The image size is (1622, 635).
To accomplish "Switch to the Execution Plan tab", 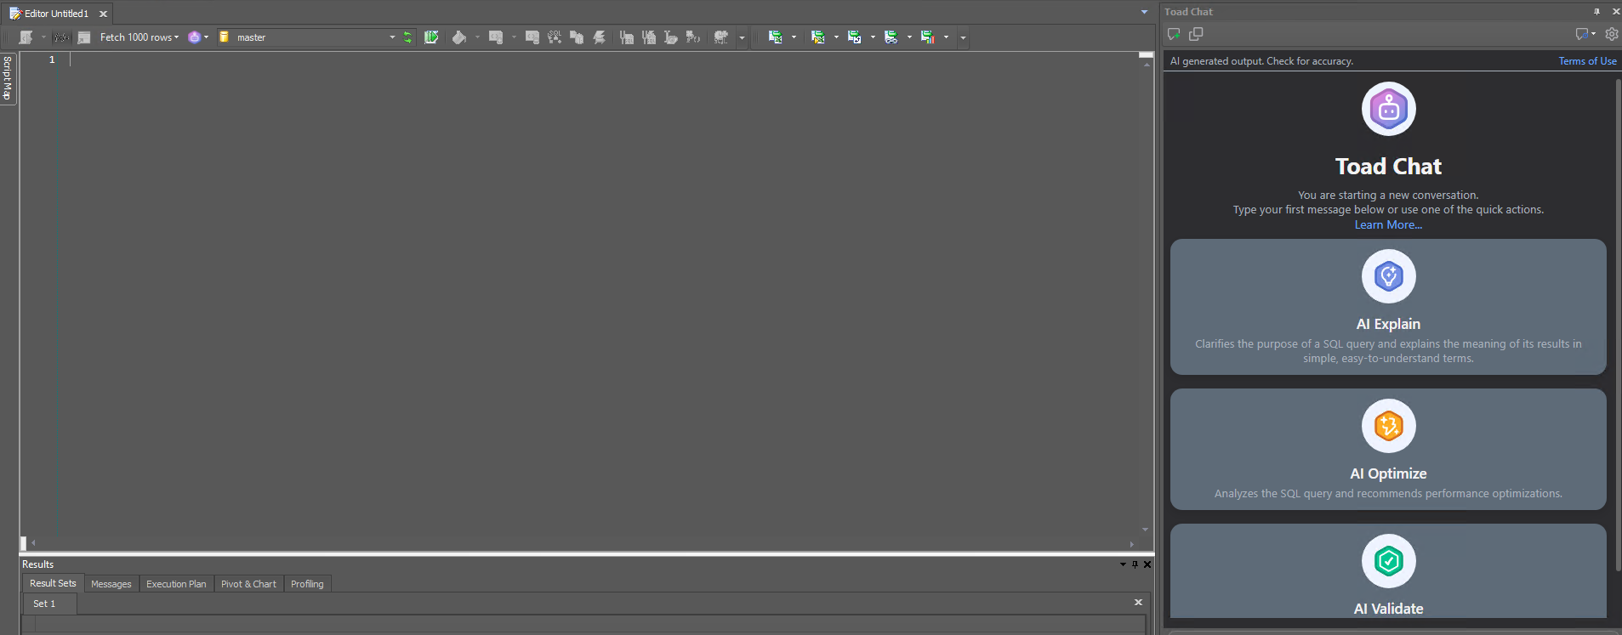I will 176,584.
